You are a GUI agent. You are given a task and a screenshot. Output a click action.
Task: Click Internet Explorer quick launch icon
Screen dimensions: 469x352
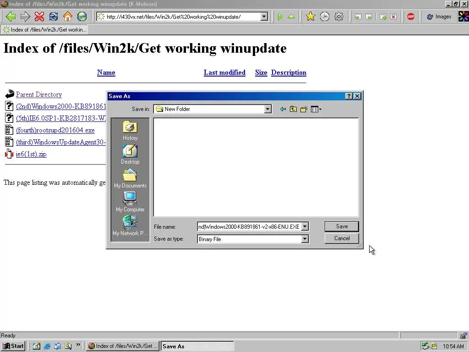[x=47, y=346]
